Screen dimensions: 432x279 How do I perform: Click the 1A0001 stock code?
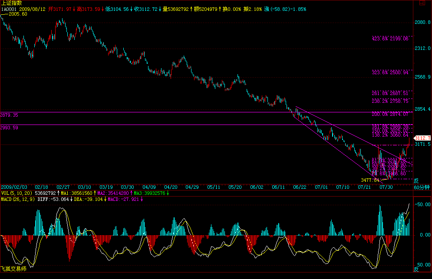(9, 9)
